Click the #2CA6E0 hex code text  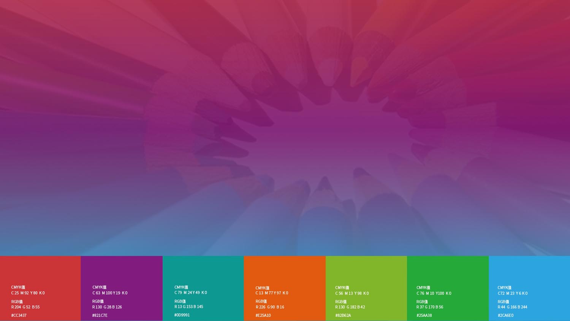coord(506,315)
